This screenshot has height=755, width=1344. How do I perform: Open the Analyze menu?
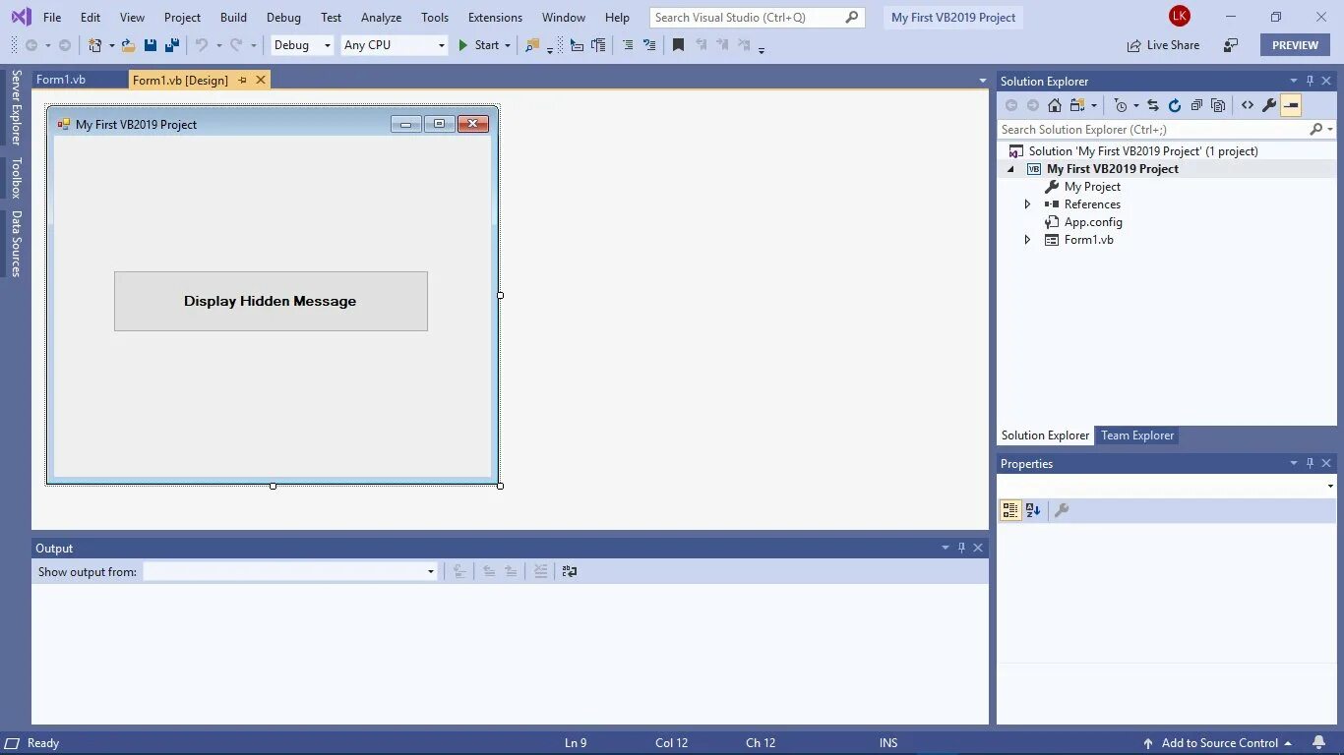coord(381,18)
